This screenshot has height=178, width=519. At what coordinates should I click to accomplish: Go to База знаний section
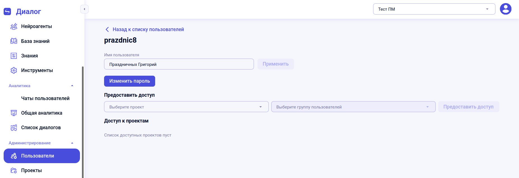click(x=42, y=41)
